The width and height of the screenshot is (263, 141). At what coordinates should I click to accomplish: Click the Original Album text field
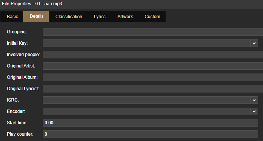pyautogui.click(x=153, y=77)
